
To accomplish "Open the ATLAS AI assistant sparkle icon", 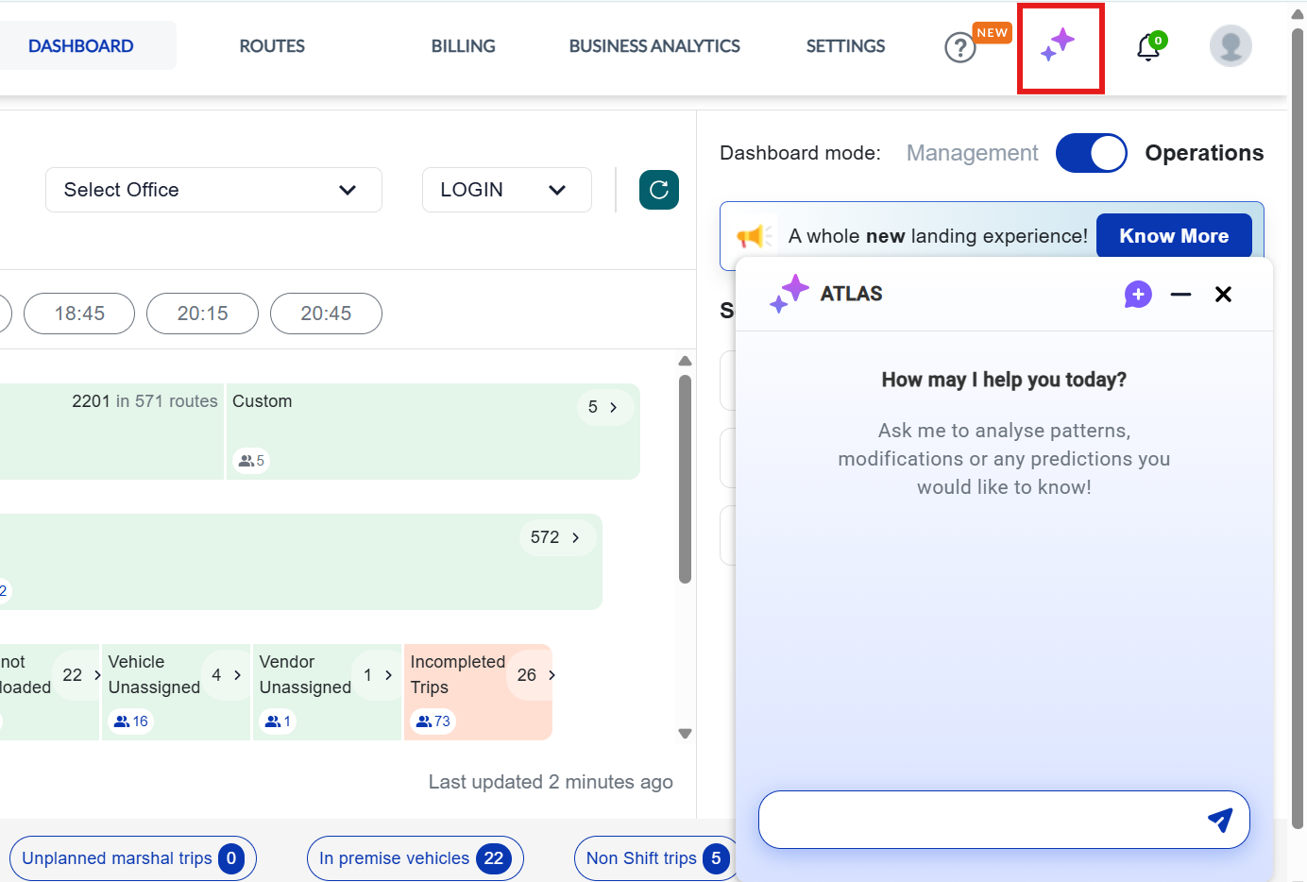I will click(1059, 46).
